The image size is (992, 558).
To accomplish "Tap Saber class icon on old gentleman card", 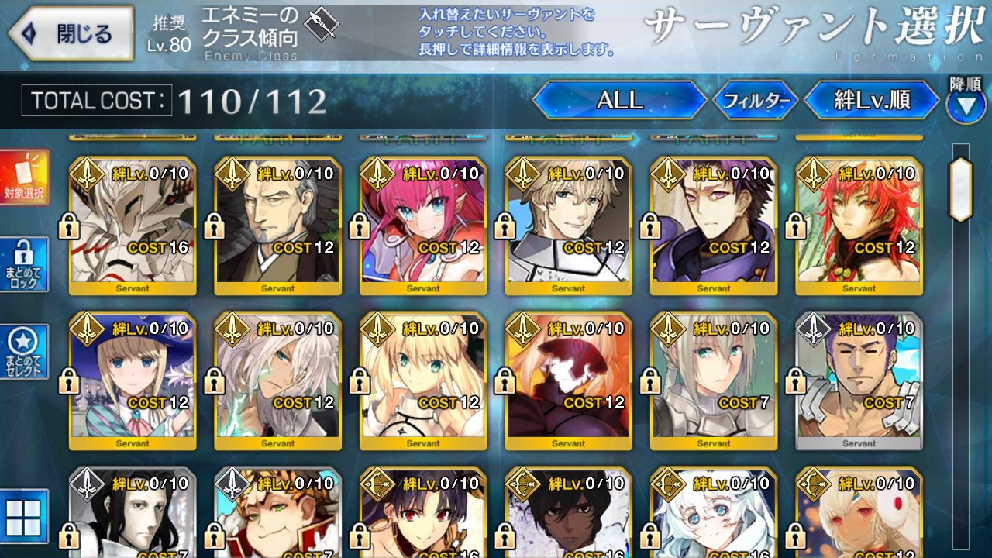I will pos(232,175).
